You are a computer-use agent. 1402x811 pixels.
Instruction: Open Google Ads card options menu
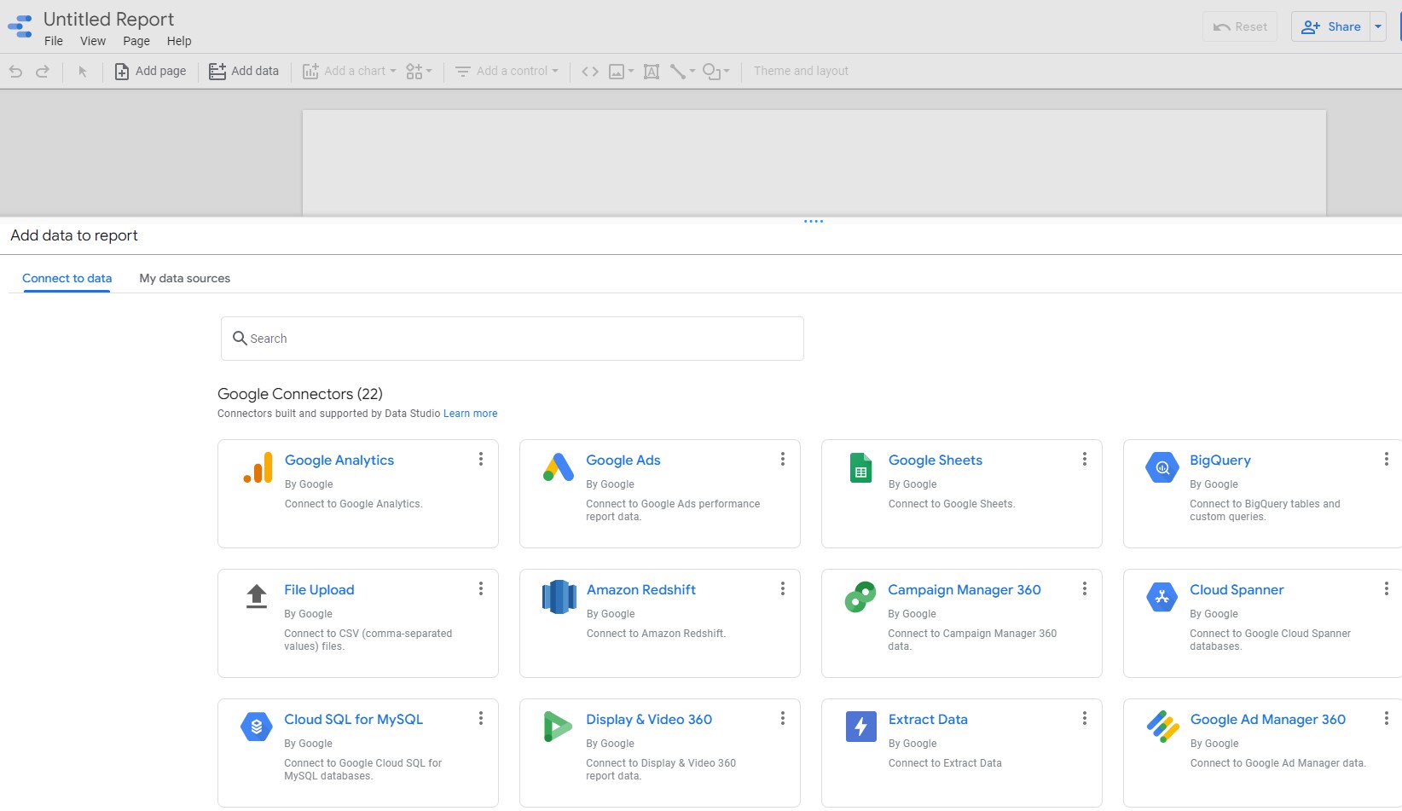click(x=783, y=459)
